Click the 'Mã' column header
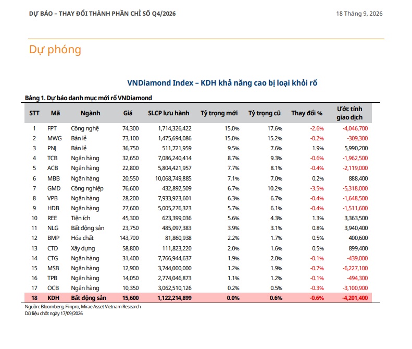412x349 pixels. coord(55,113)
